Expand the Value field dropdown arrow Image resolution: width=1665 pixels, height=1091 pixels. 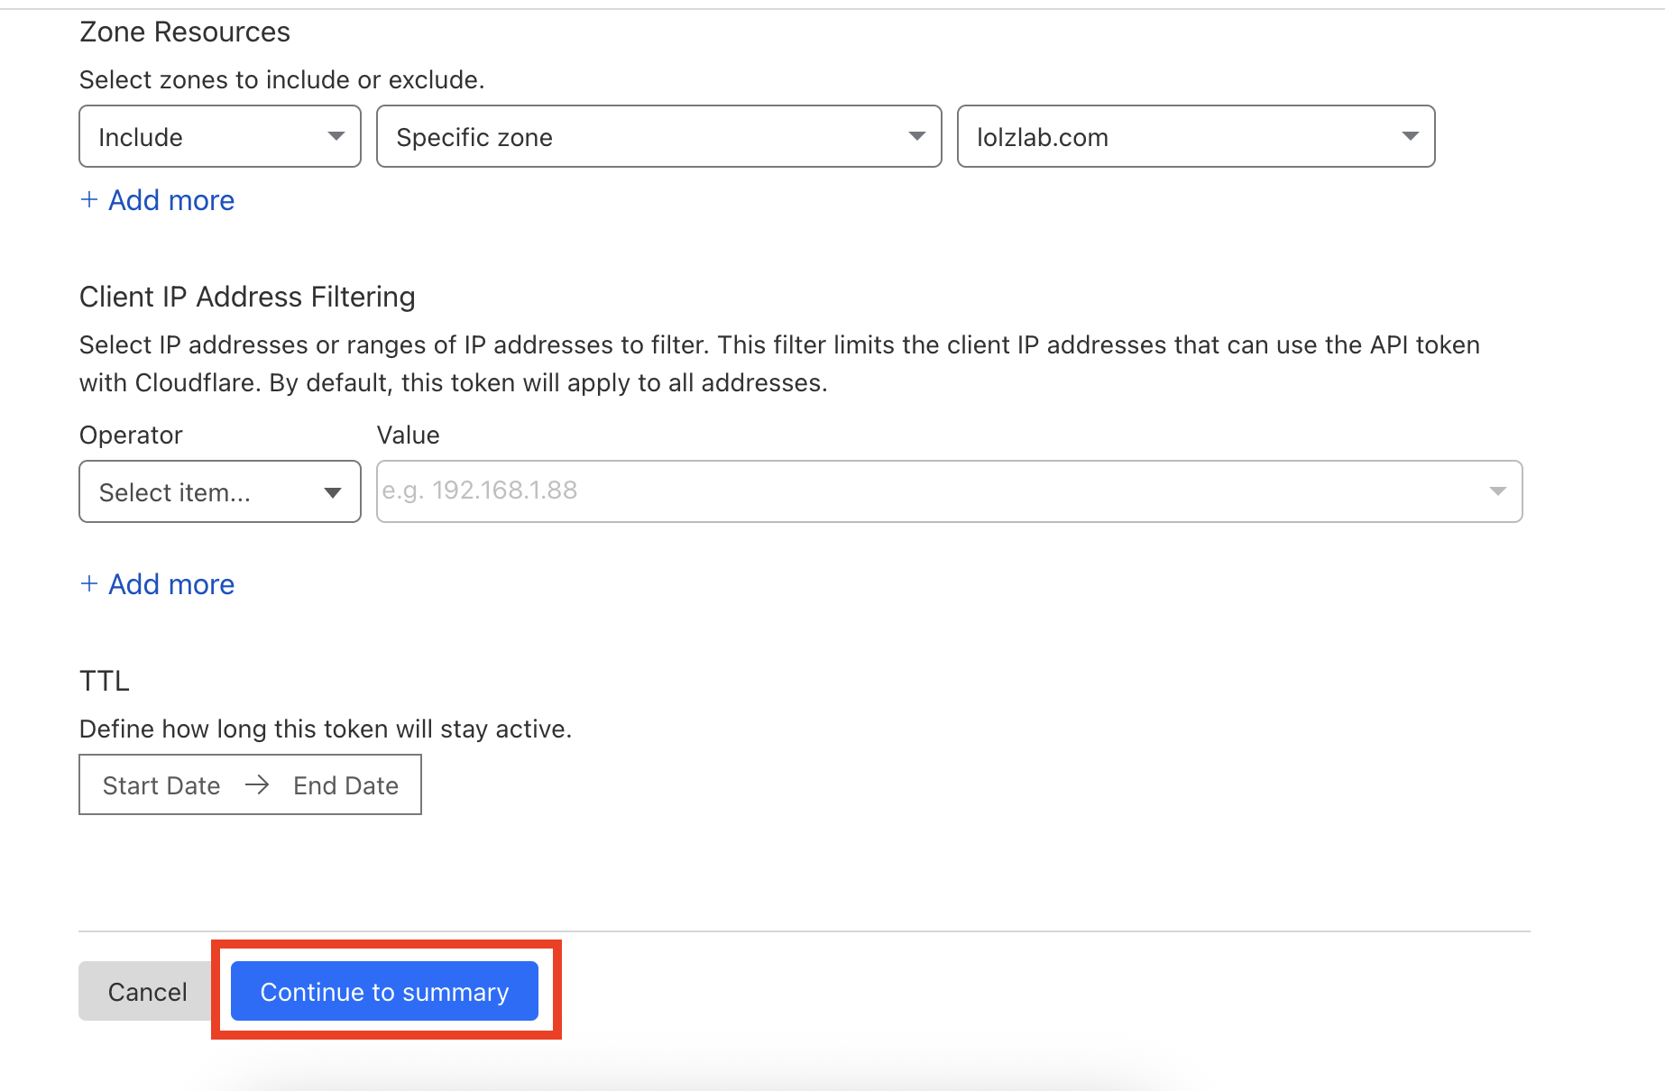coord(1498,491)
